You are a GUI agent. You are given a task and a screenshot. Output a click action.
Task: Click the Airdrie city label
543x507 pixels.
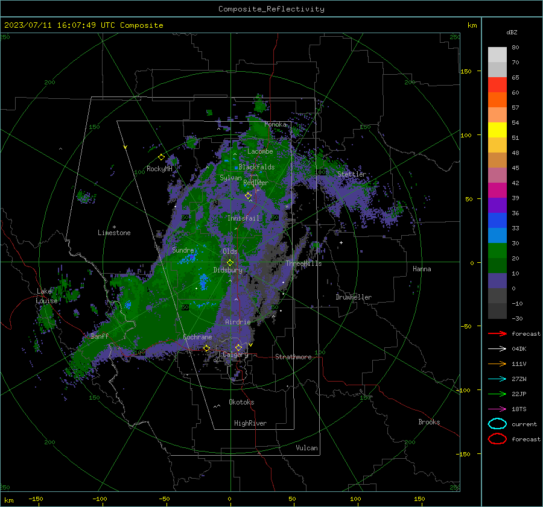click(238, 322)
